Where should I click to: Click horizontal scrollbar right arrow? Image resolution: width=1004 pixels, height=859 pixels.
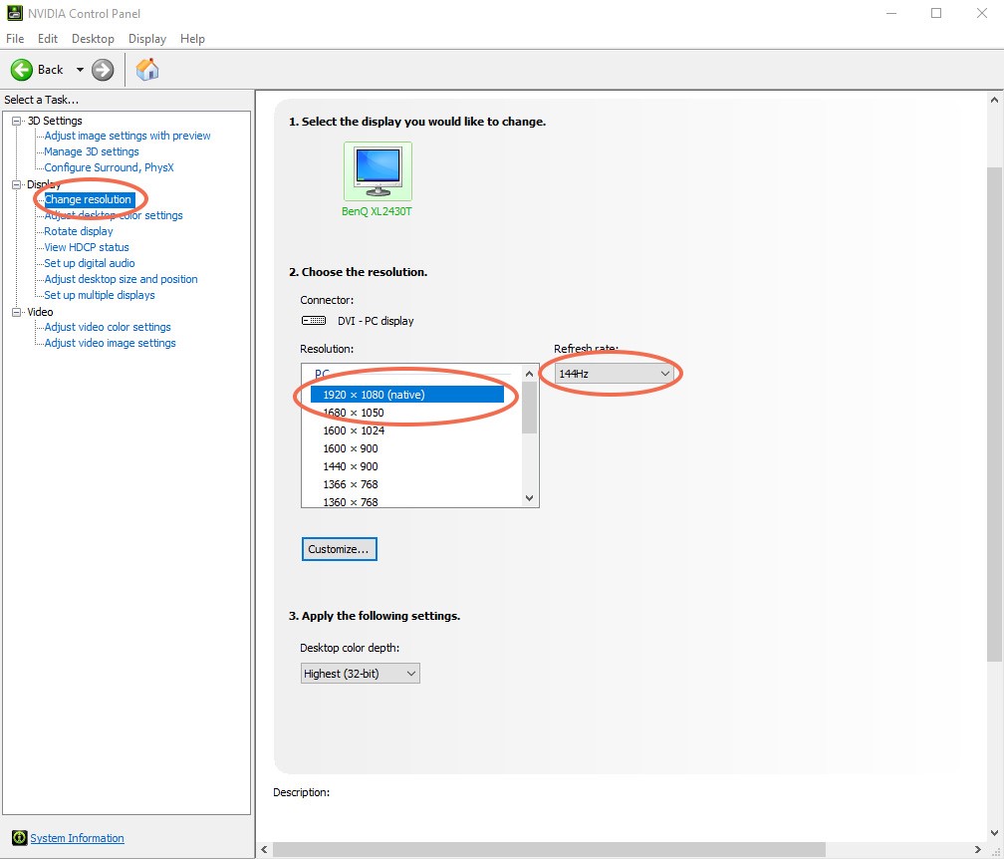(x=978, y=849)
